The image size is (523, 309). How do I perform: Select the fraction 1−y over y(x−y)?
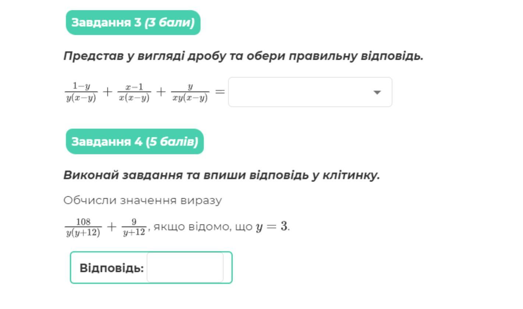[x=81, y=92]
